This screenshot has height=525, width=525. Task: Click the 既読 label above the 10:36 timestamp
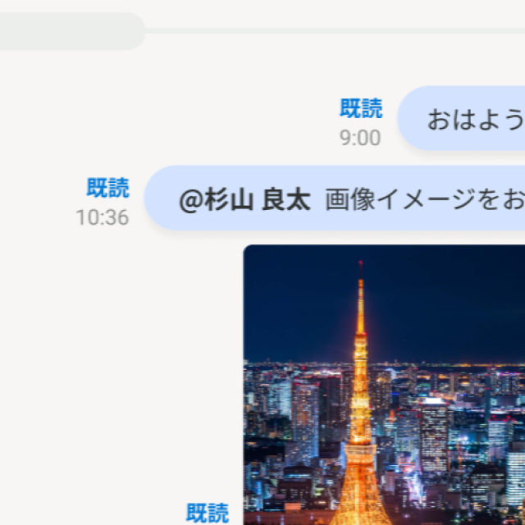point(107,188)
